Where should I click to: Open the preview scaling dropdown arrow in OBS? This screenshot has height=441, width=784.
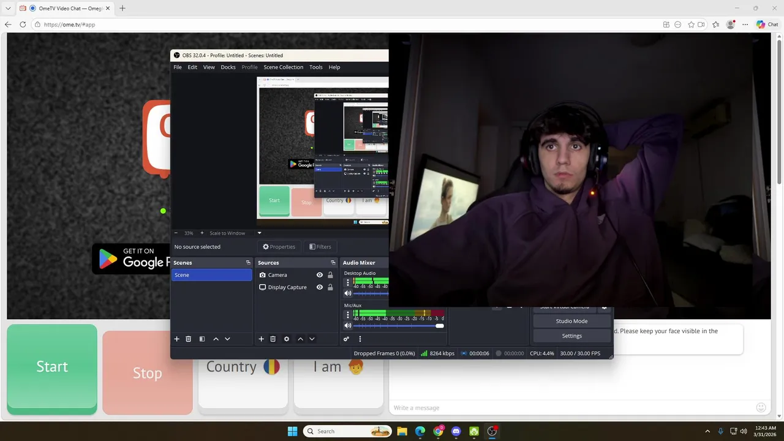259,233
